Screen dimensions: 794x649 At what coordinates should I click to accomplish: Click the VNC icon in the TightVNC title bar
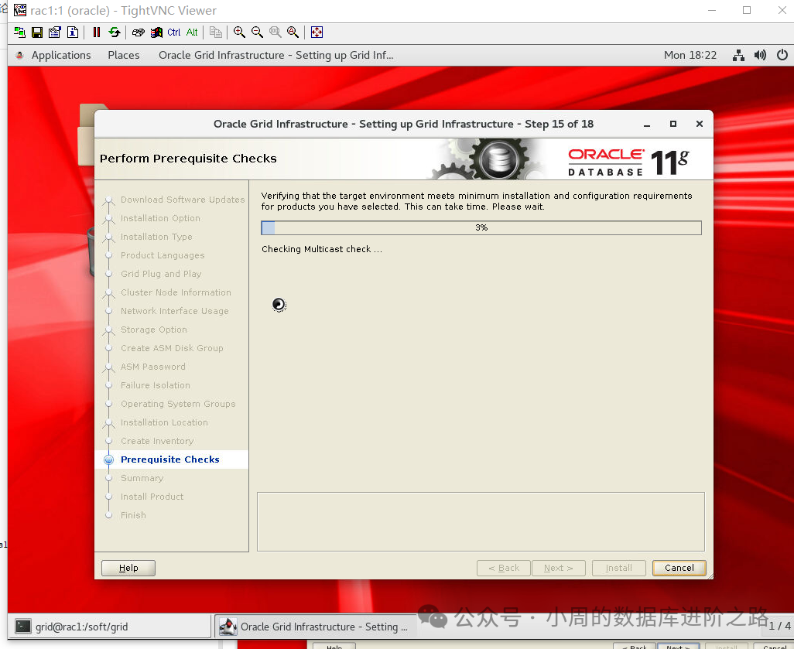(x=20, y=10)
